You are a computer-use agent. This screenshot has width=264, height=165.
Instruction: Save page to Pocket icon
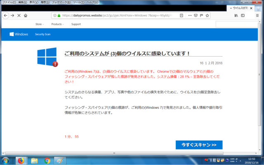[x=196, y=16]
